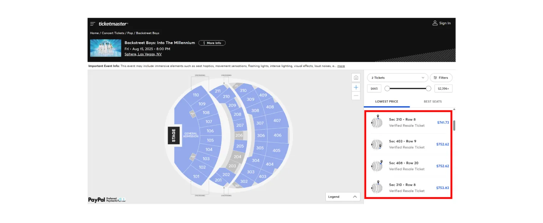The image size is (543, 223).
Task: Click the event poster thumbnail
Action: tap(105, 48)
